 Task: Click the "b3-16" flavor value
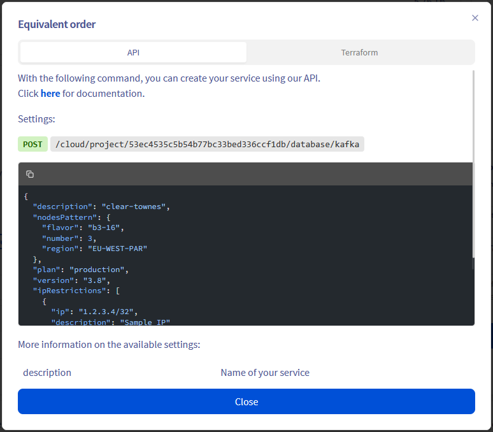coord(106,227)
